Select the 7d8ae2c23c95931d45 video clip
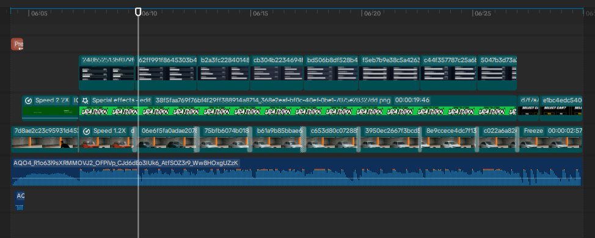 click(x=45, y=139)
